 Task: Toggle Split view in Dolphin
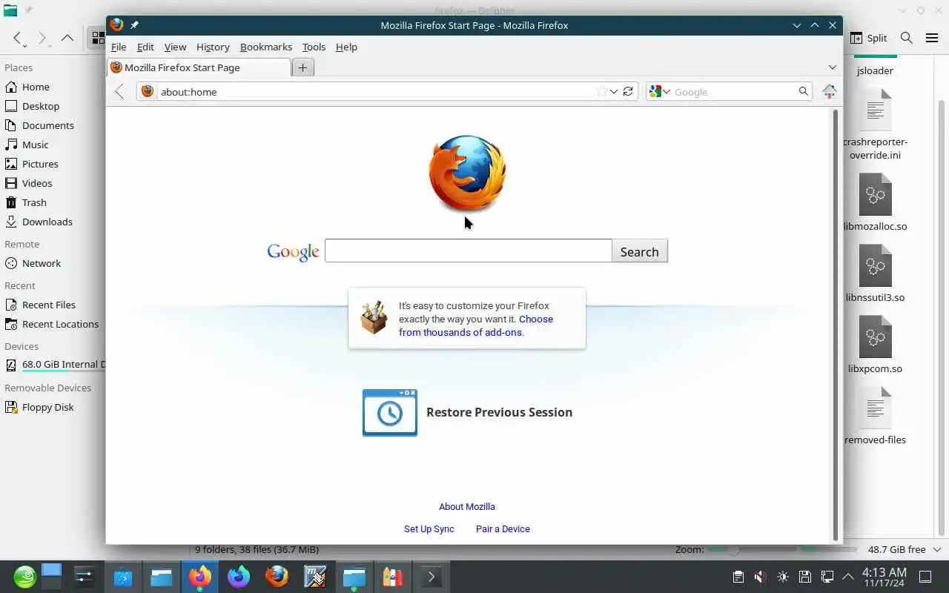point(868,38)
